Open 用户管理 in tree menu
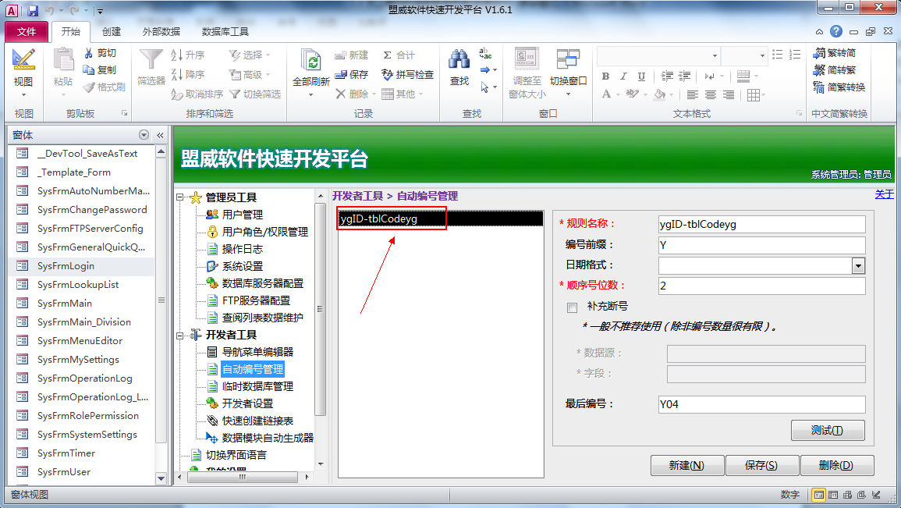The image size is (901, 508). (243, 215)
